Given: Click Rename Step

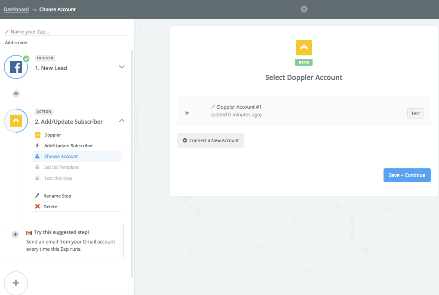Looking at the screenshot, I should [x=57, y=196].
